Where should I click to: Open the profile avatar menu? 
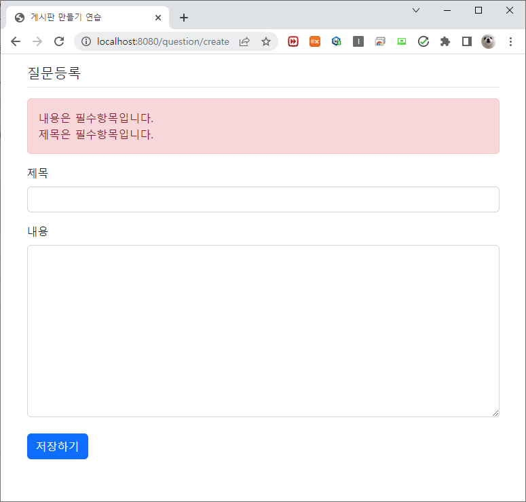click(489, 41)
